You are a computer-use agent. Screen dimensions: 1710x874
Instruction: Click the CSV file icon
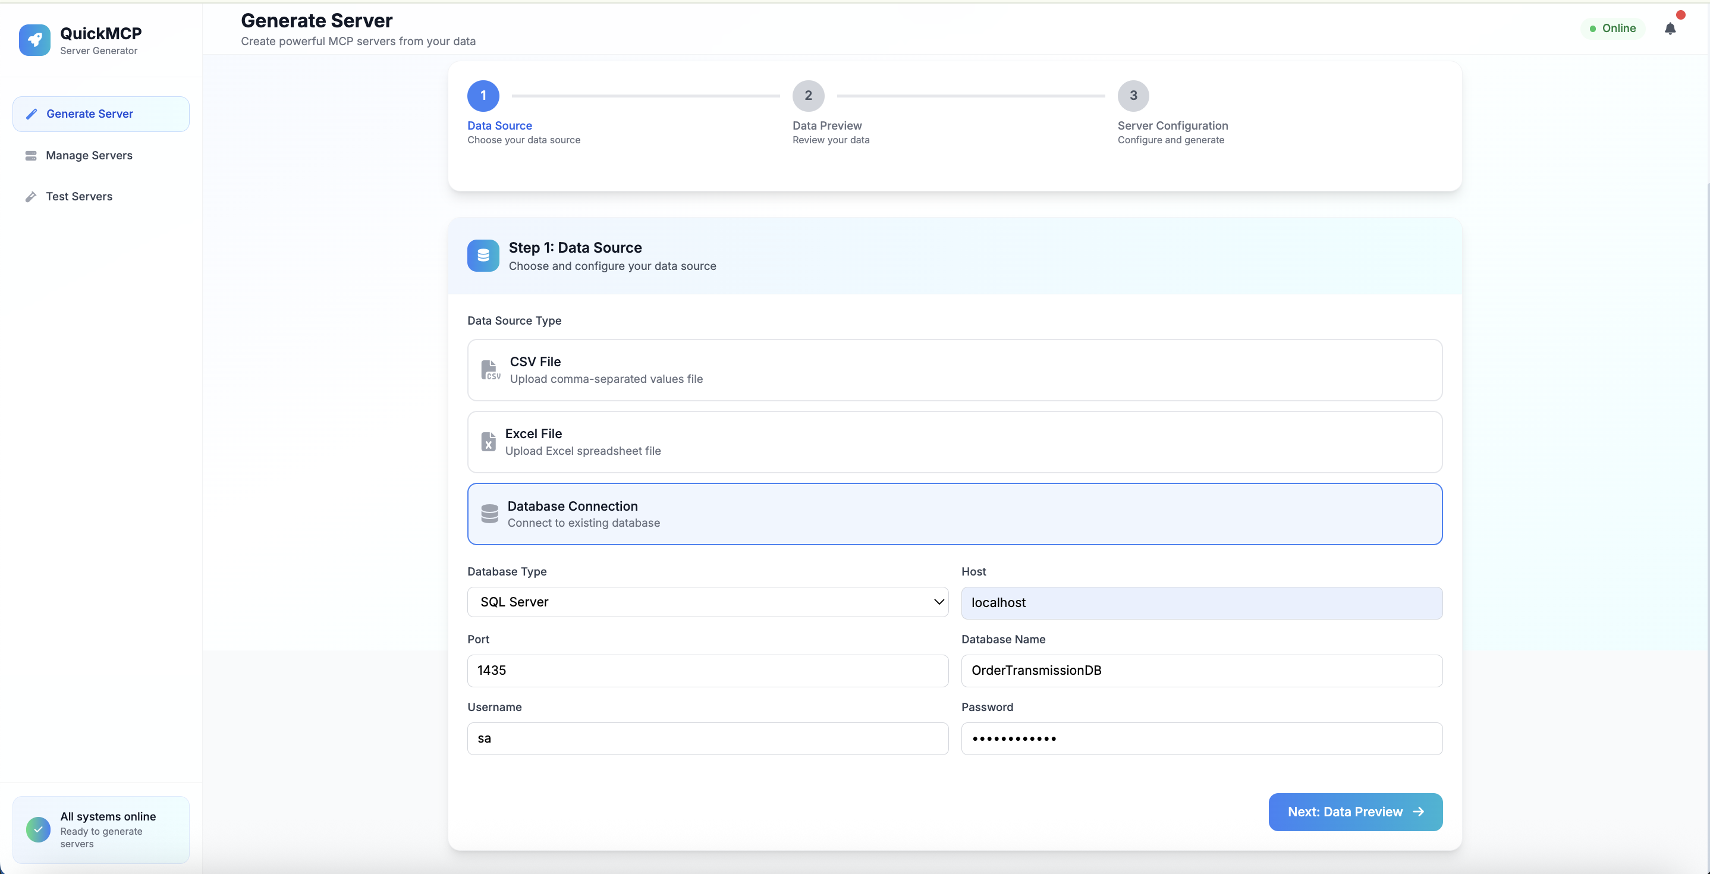[x=489, y=370]
